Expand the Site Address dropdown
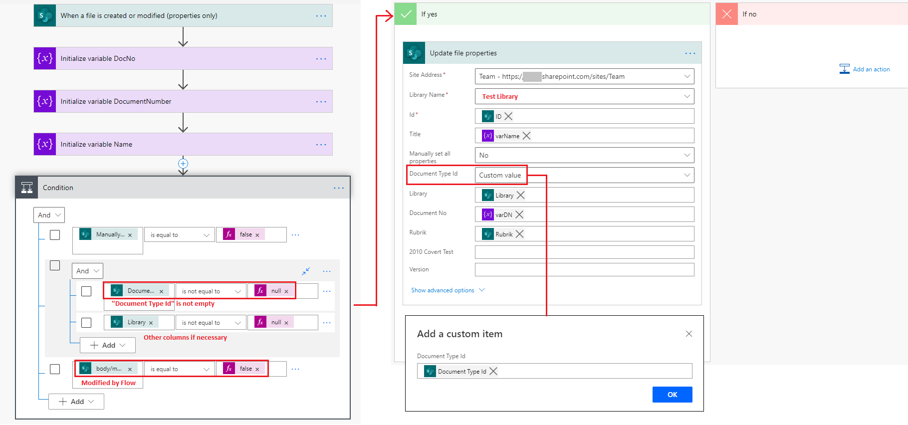The width and height of the screenshot is (908, 425). coord(687,76)
